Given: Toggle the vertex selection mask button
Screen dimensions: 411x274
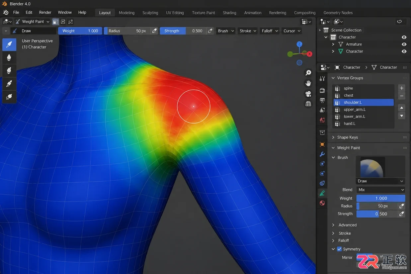Looking at the screenshot, I should (x=63, y=22).
